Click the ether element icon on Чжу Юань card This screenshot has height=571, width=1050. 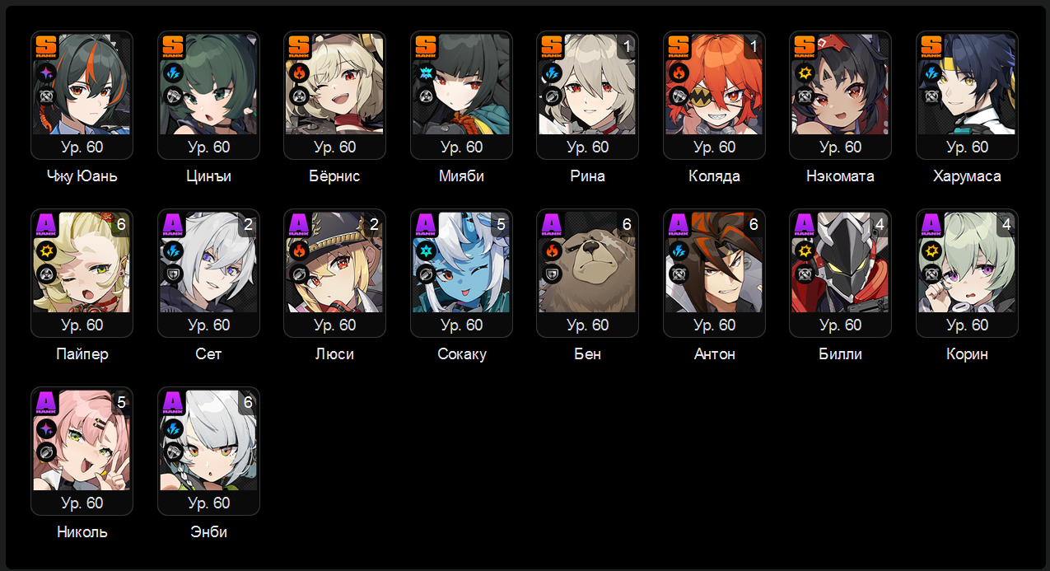coord(47,72)
